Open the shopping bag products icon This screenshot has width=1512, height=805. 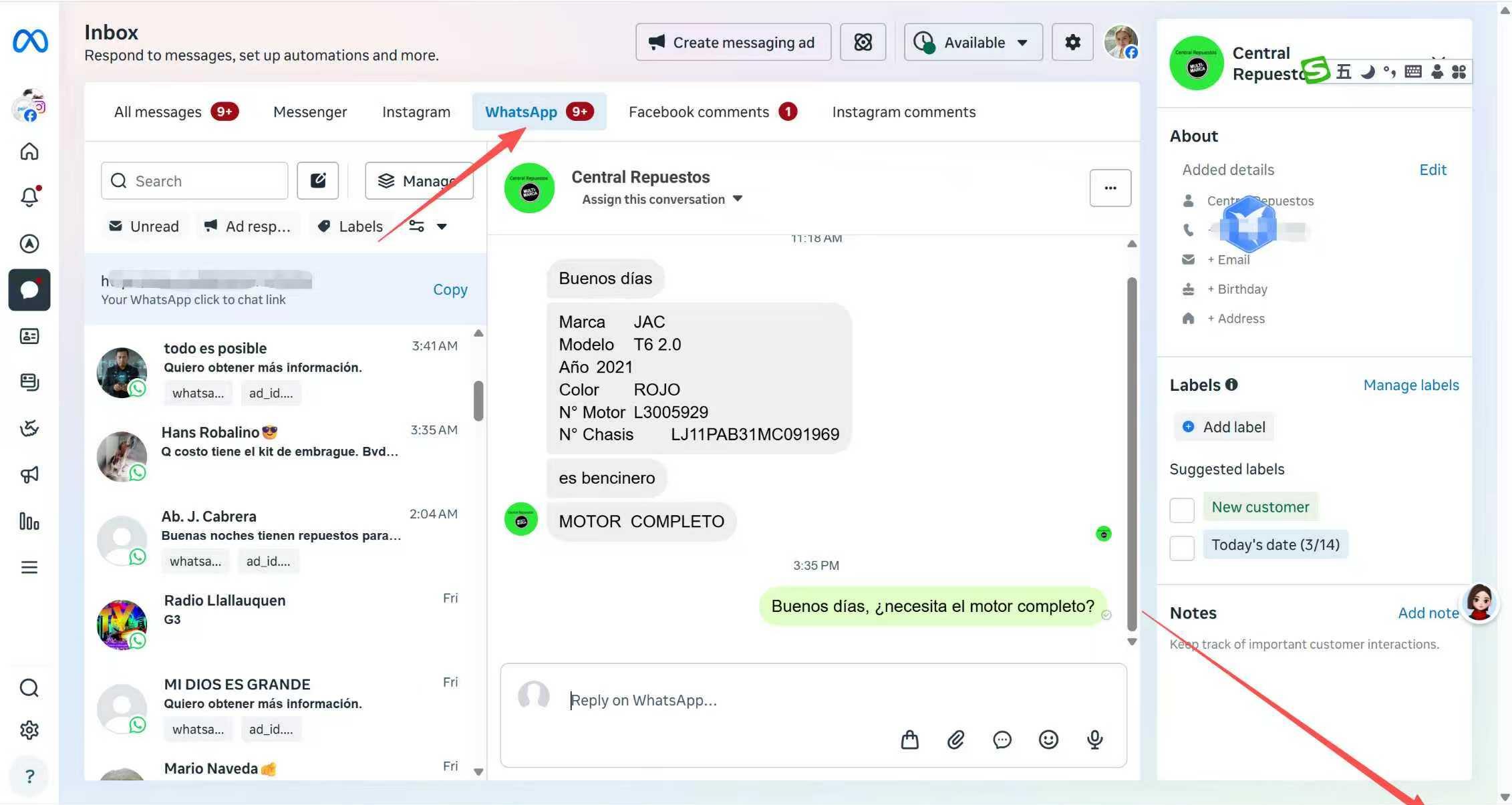(x=909, y=740)
